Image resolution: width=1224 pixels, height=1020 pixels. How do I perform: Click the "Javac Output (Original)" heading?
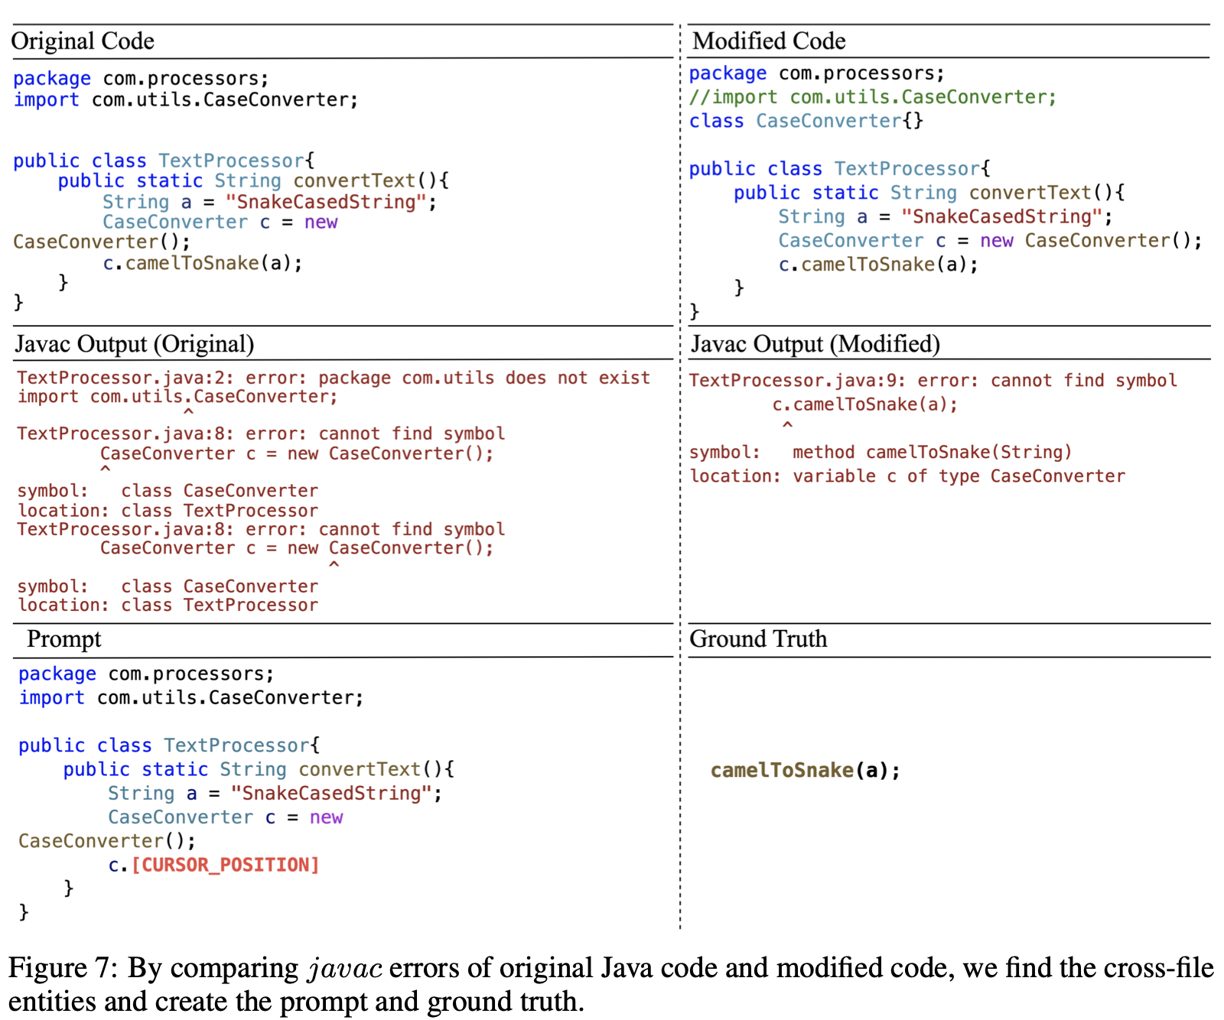coord(135,344)
